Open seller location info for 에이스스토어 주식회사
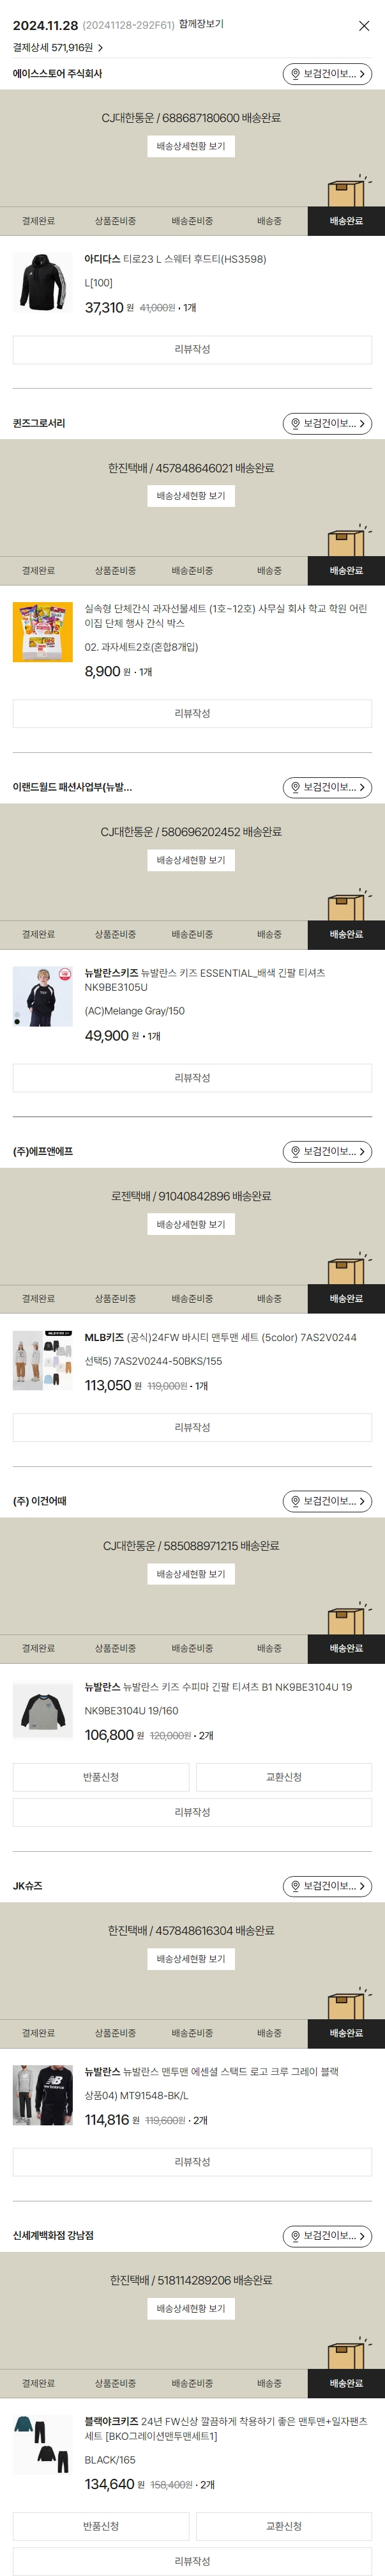Image resolution: width=385 pixels, height=2576 pixels. pyautogui.click(x=327, y=74)
